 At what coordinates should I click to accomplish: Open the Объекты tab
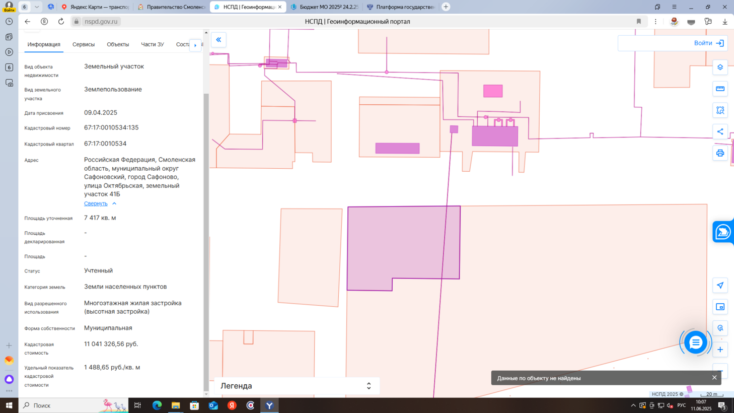[x=118, y=44]
